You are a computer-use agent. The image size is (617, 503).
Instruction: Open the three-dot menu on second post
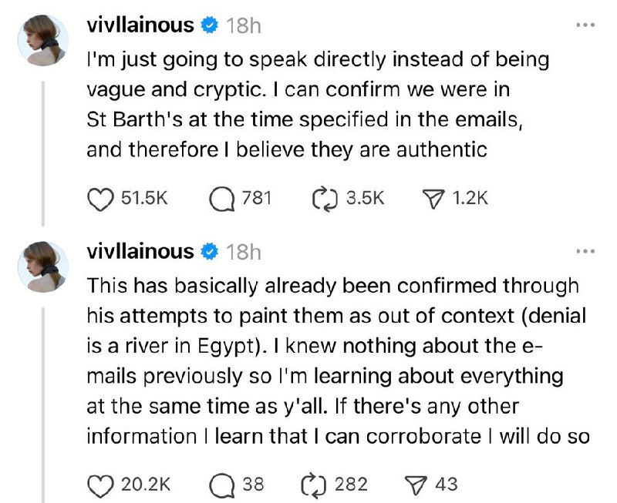tap(585, 251)
